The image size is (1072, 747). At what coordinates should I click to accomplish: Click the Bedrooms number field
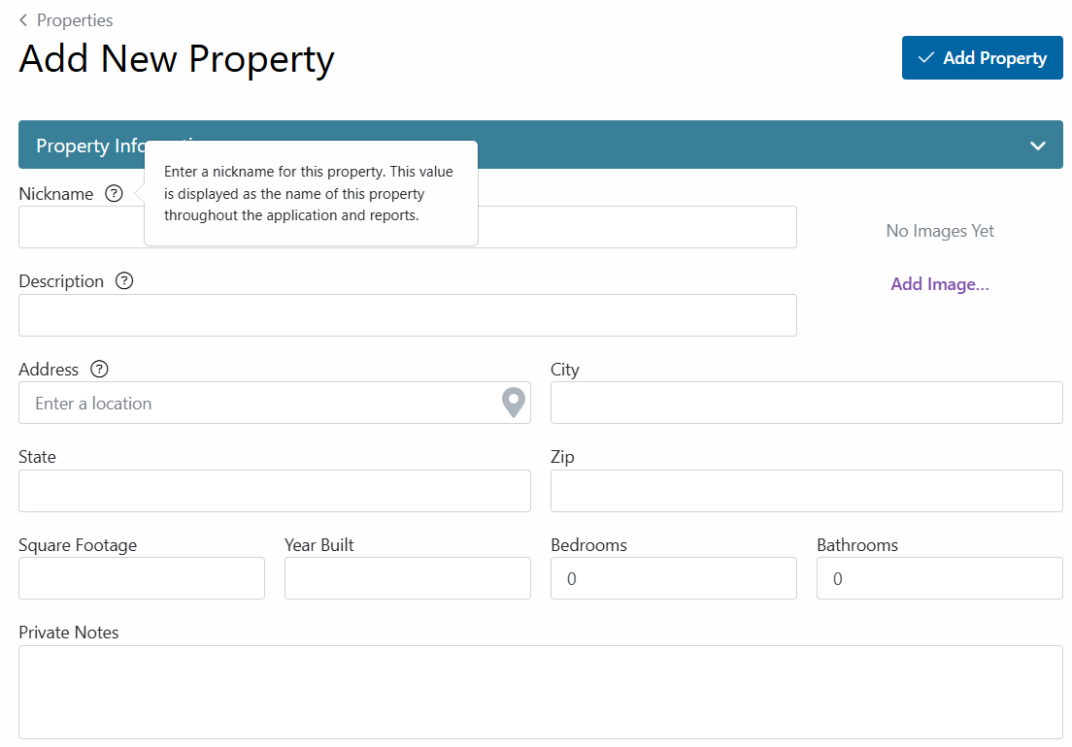coord(674,578)
